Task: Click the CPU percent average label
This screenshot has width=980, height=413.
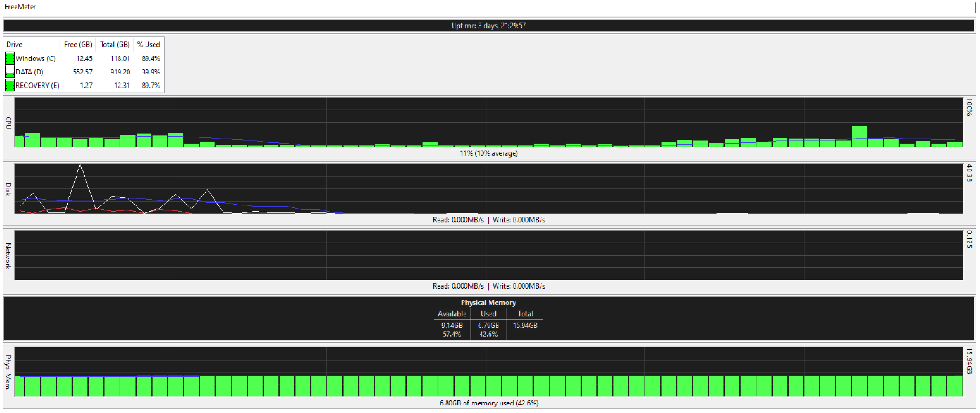Action: [x=488, y=153]
